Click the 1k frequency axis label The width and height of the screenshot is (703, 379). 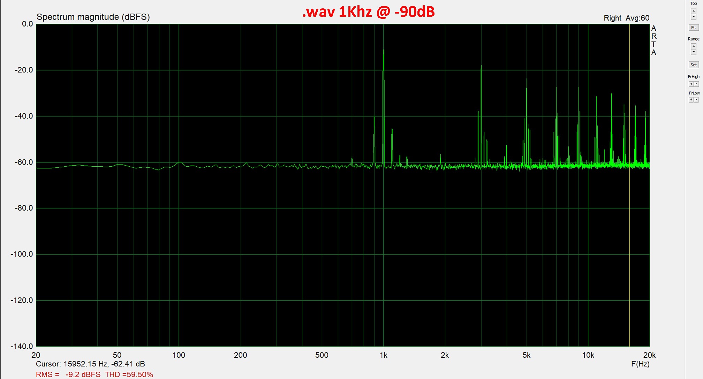click(x=383, y=355)
